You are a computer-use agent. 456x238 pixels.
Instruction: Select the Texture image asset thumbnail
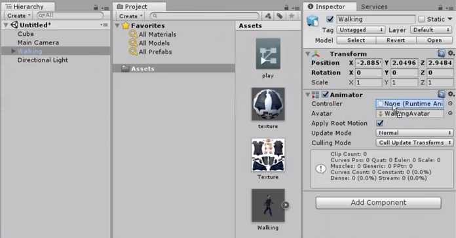click(268, 155)
